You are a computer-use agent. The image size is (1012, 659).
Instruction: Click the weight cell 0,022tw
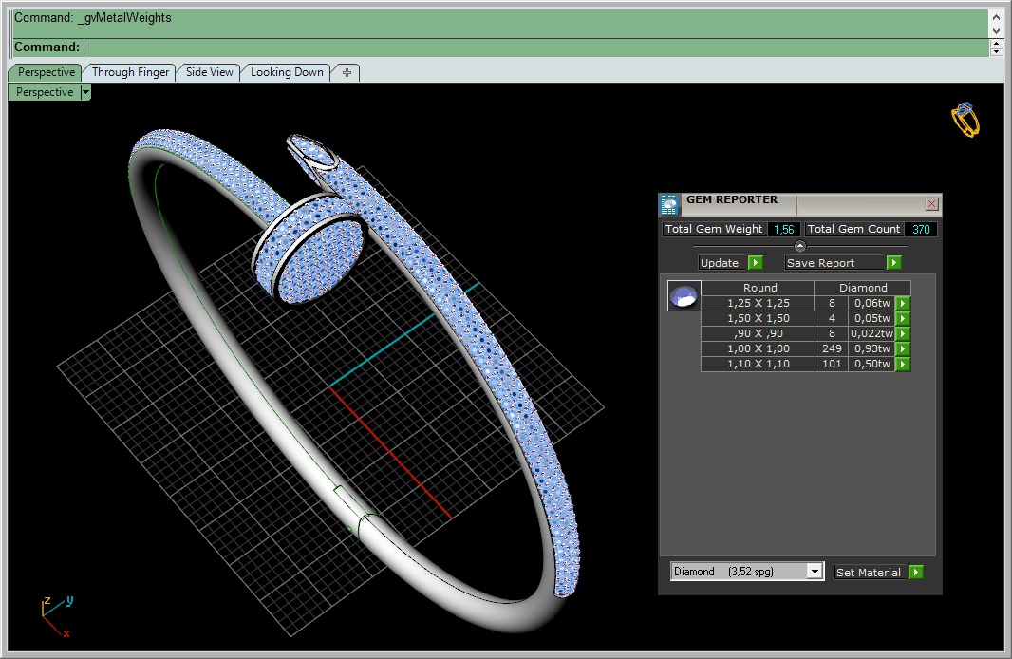click(871, 333)
